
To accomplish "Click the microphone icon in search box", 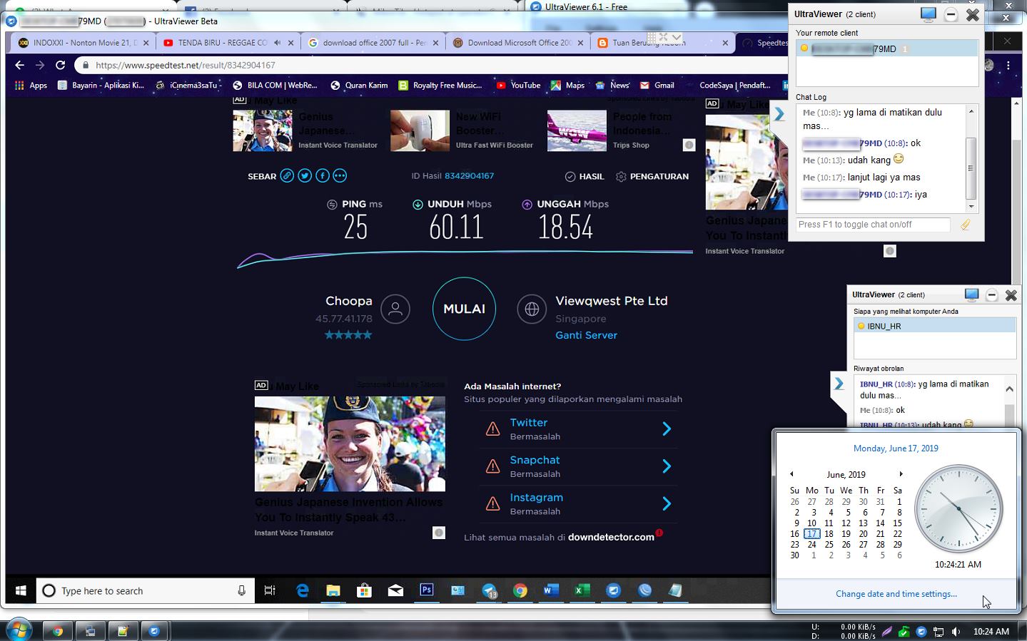I will pos(241,590).
